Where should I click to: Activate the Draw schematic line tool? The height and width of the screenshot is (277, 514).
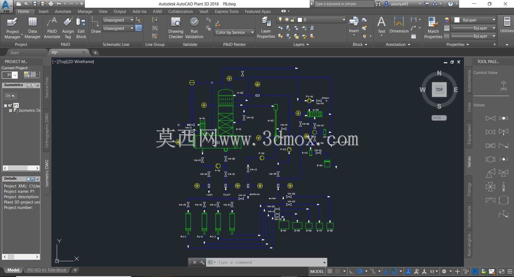pyautogui.click(x=96, y=25)
